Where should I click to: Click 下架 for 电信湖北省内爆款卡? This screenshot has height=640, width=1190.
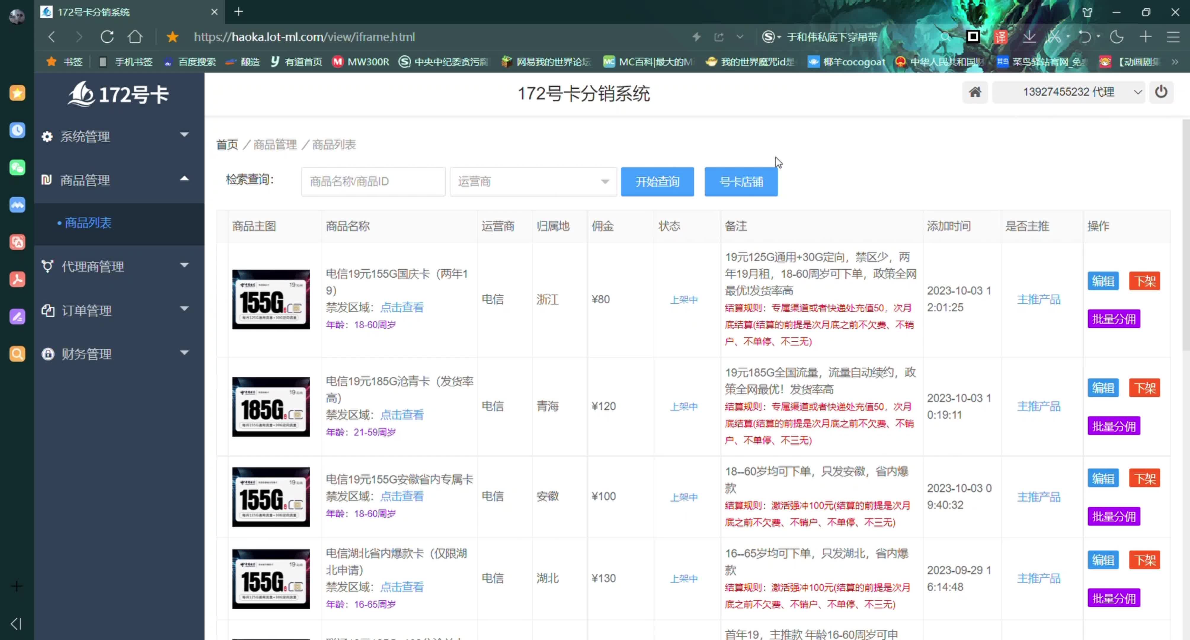pos(1144,560)
